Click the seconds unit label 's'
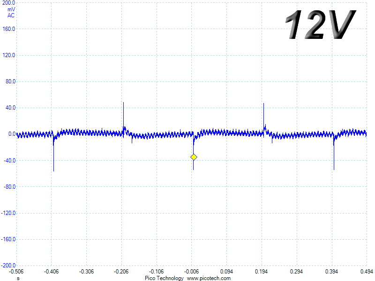This screenshot has height=281, width=375. point(18,278)
